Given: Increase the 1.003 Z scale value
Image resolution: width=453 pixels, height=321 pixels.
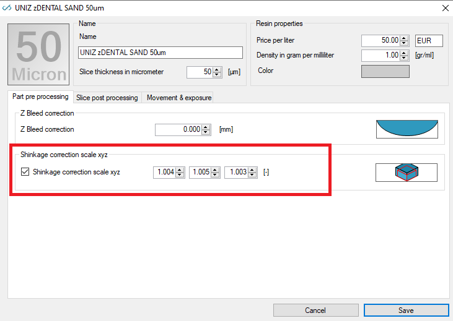Looking at the screenshot, I should point(252,170).
